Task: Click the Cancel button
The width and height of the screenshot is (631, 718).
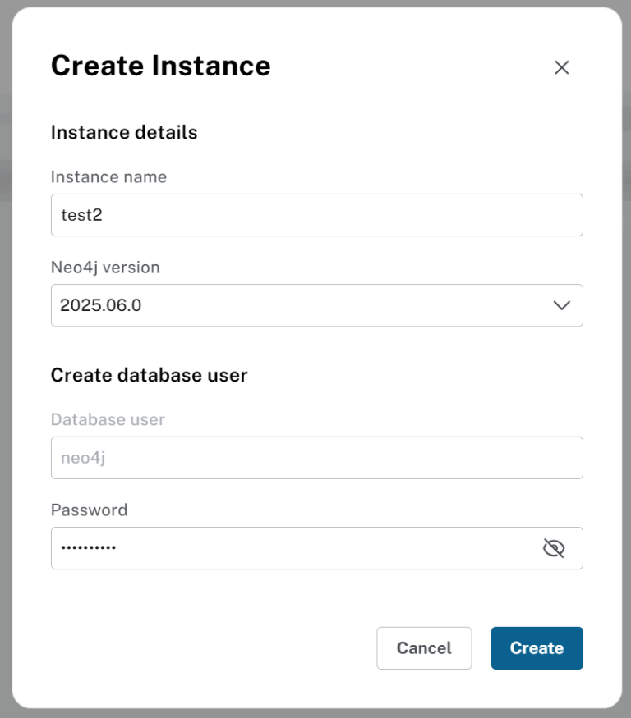Action: tap(424, 647)
